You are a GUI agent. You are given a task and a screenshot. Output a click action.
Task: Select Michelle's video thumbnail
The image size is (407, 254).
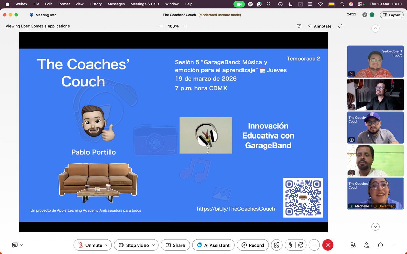click(375, 193)
